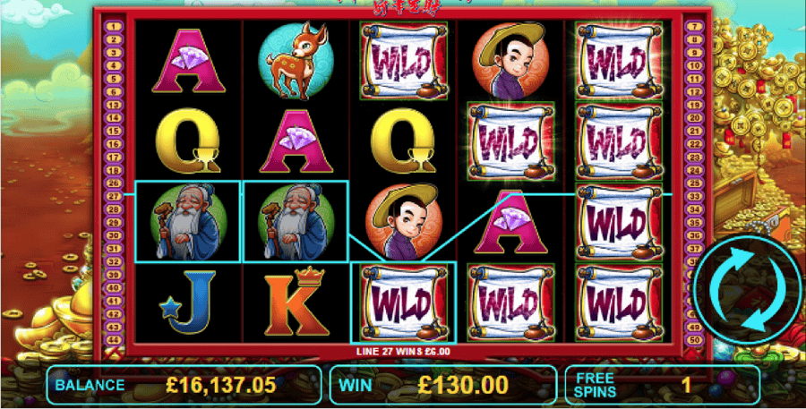Click the Balance amount panel
The height and width of the screenshot is (409, 806).
pos(184,385)
